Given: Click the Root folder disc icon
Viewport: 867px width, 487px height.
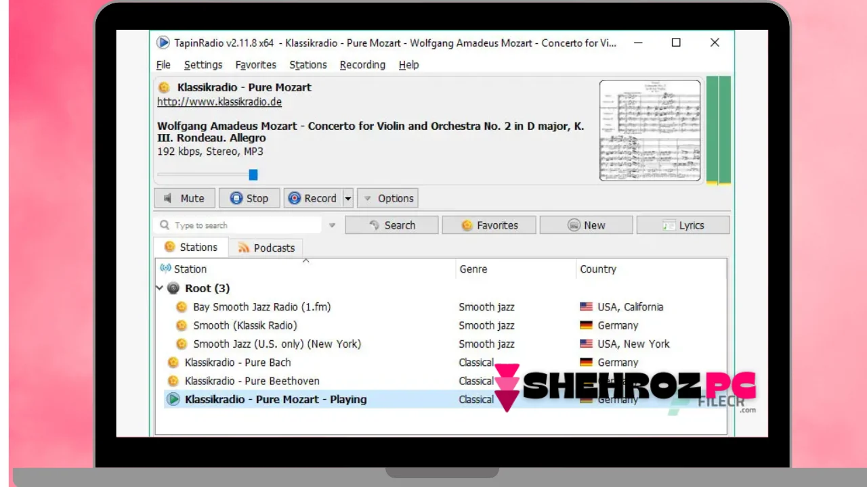Looking at the screenshot, I should click(173, 288).
